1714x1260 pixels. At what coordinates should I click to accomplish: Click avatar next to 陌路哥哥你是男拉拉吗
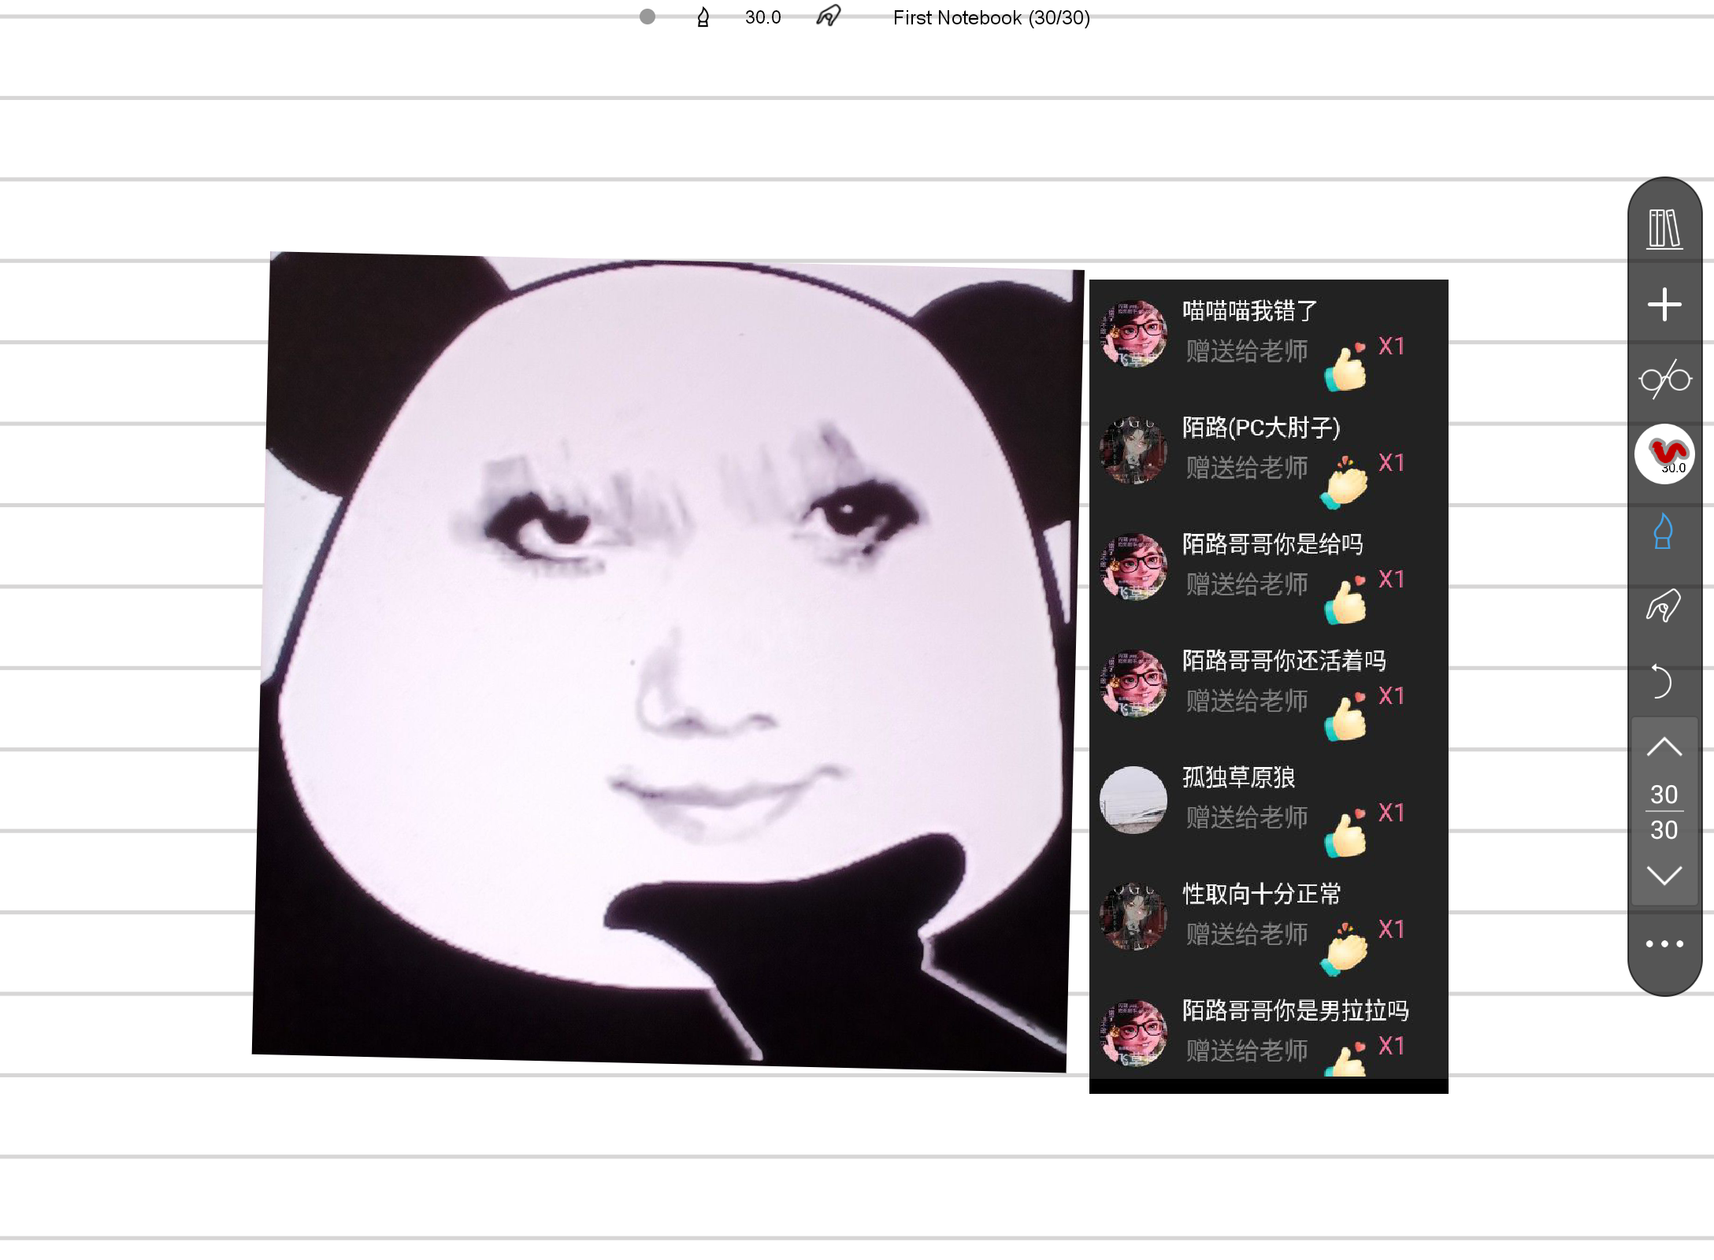1133,1033
